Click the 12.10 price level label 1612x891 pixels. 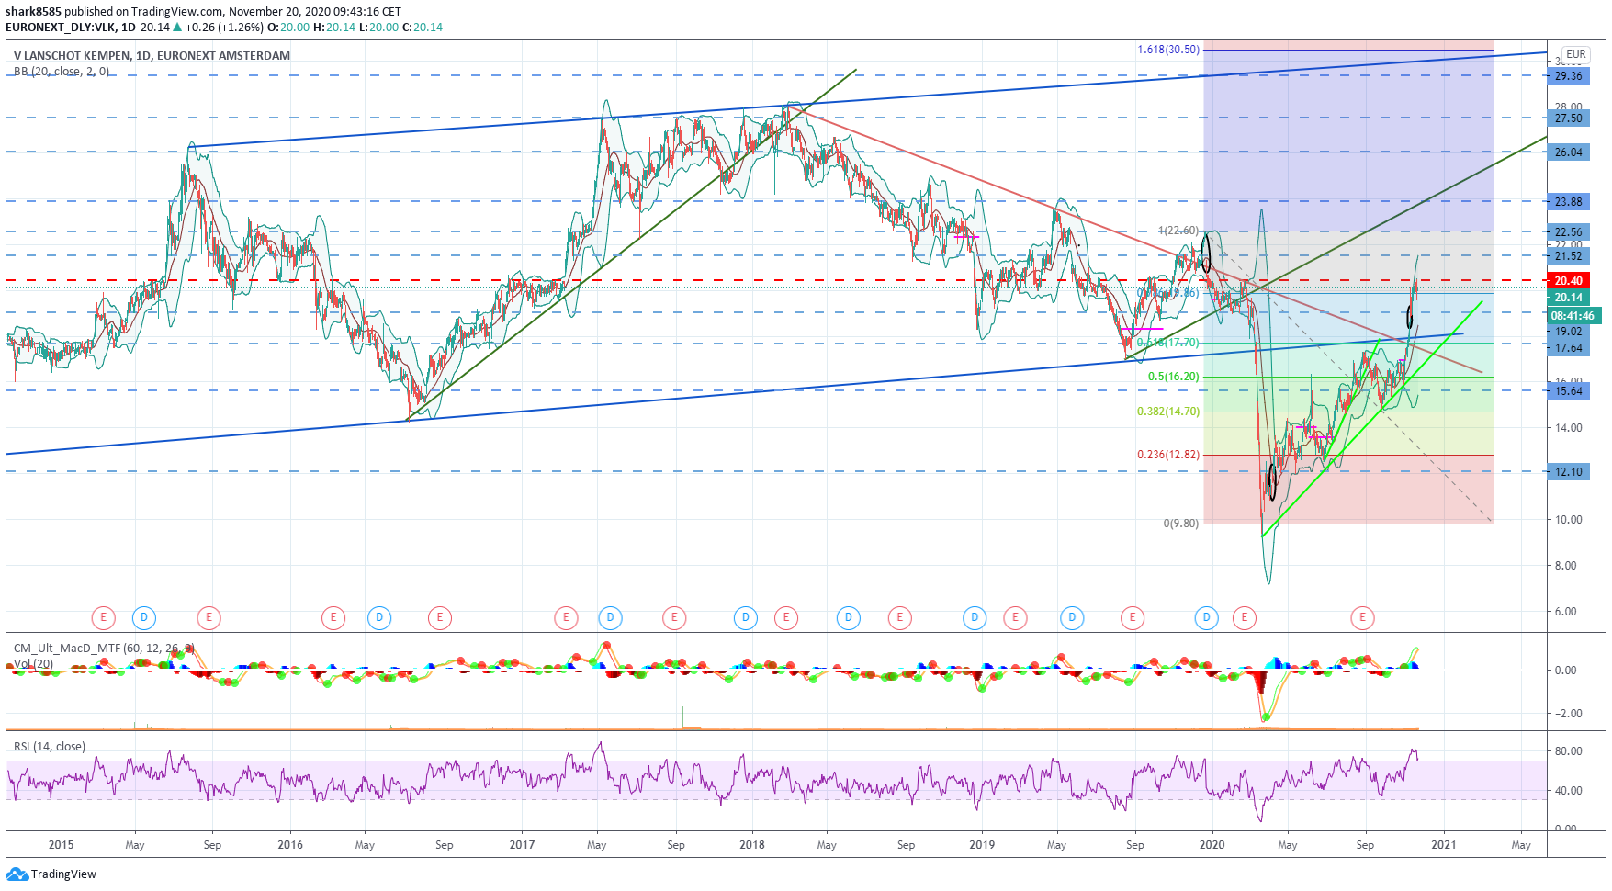[x=1568, y=472]
